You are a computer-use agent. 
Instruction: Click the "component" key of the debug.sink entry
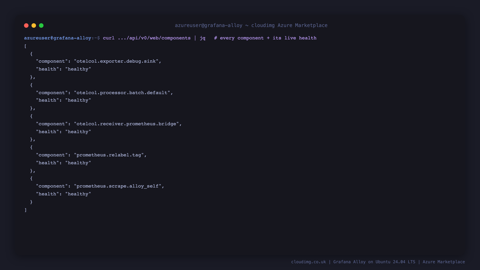pyautogui.click(x=52, y=61)
